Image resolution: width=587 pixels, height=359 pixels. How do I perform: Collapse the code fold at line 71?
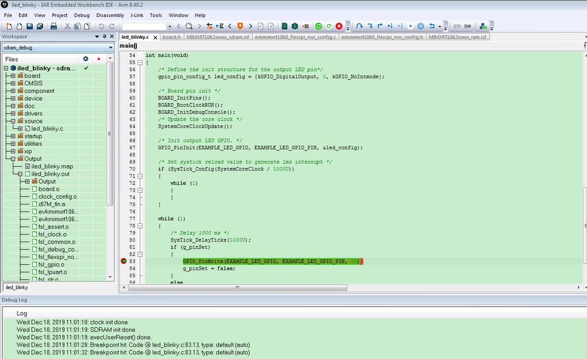[x=140, y=176]
